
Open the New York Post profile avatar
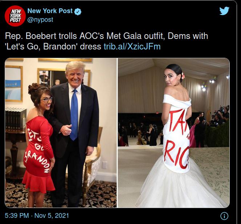15,16
